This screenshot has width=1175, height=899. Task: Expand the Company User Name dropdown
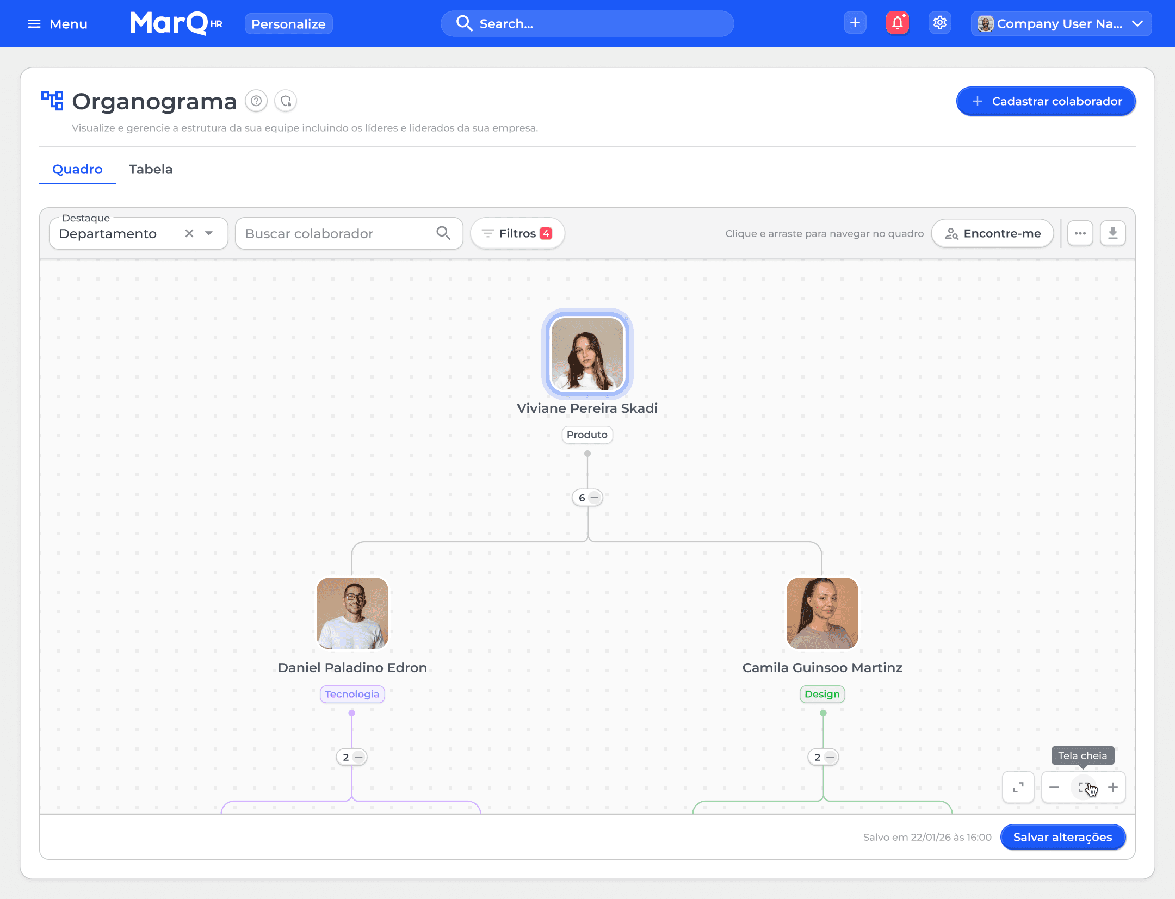click(1061, 24)
